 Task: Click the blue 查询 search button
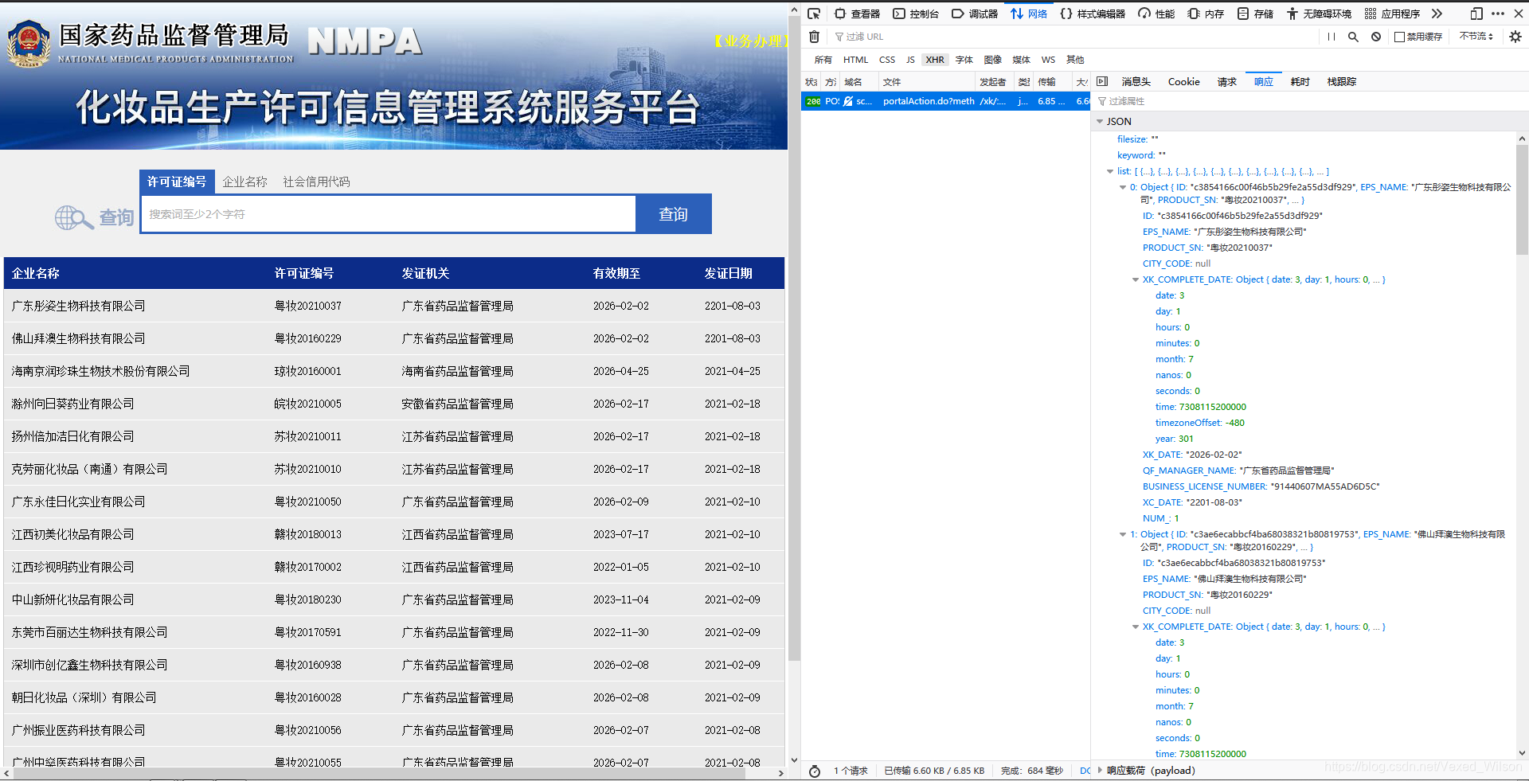click(x=673, y=214)
